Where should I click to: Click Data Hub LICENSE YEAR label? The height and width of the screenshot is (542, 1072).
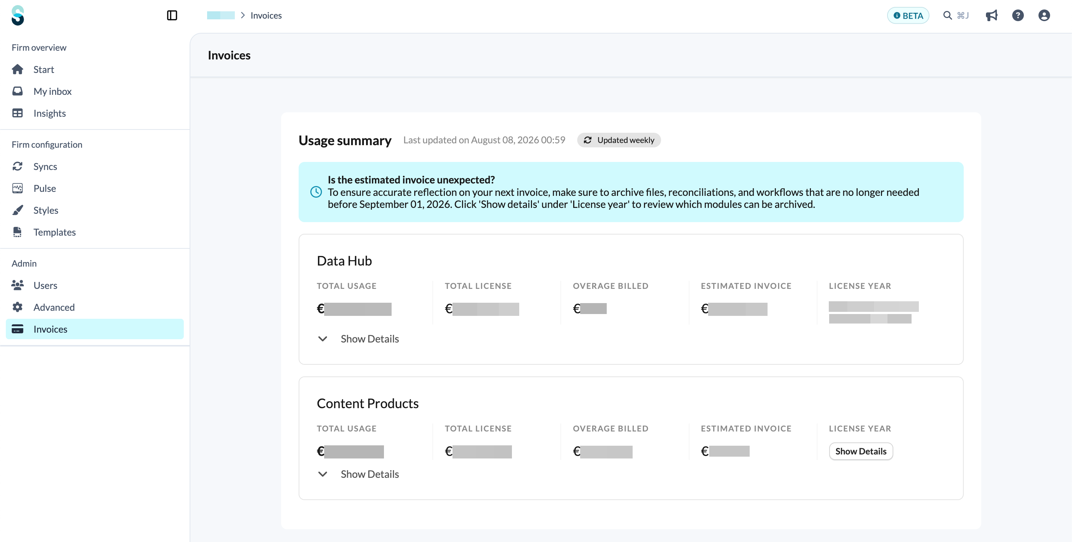click(860, 286)
